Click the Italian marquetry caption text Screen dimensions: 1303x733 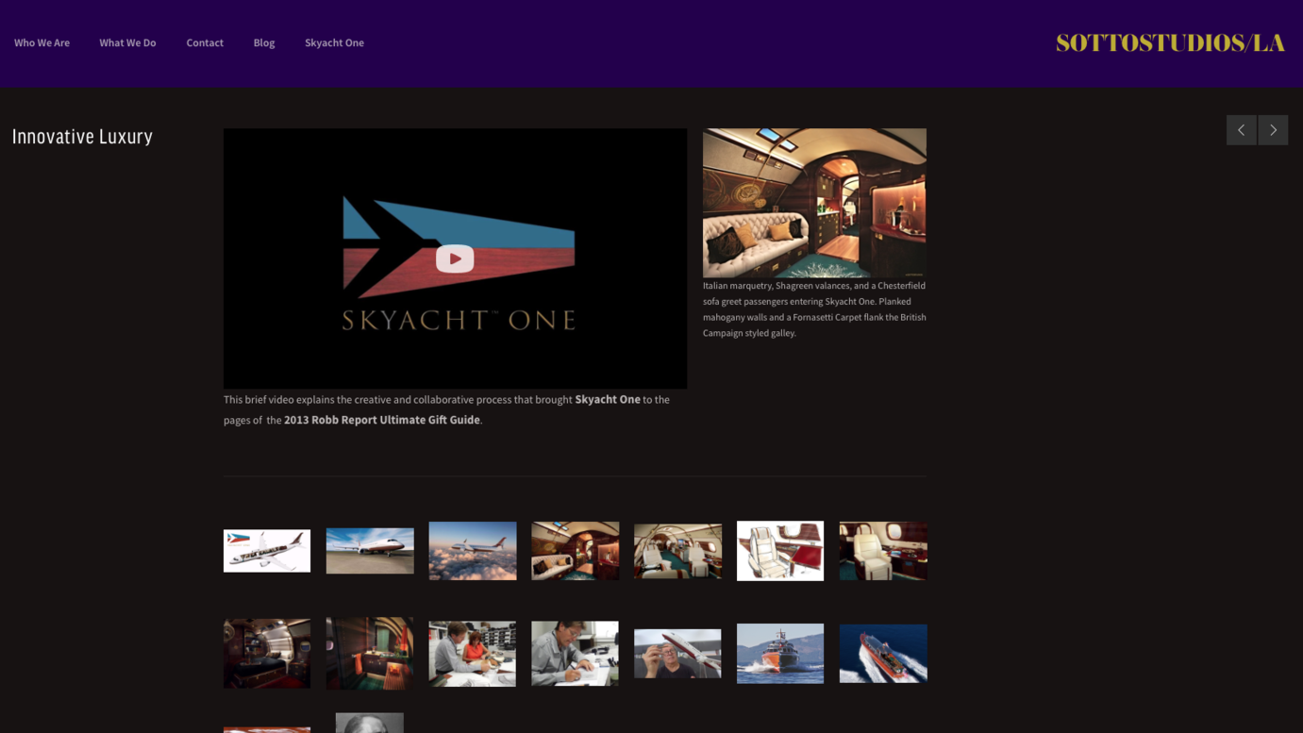click(814, 309)
